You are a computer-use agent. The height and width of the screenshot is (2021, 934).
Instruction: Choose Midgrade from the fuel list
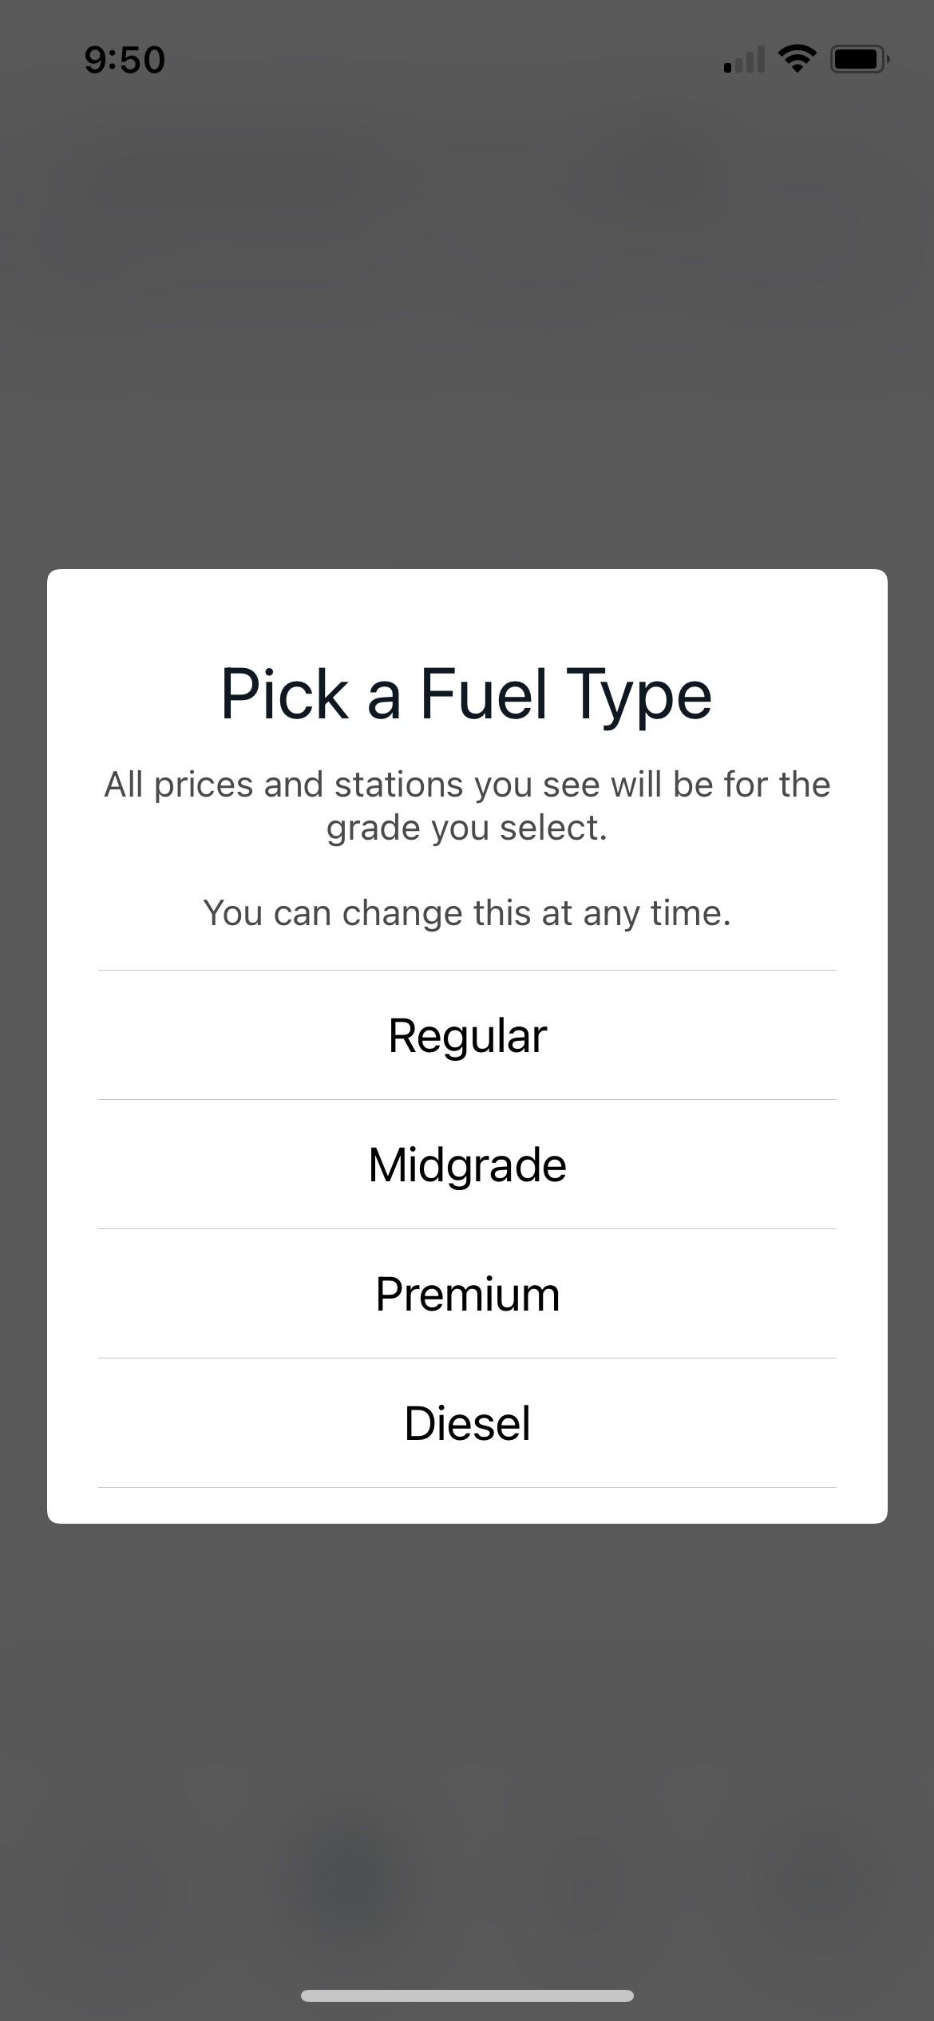coord(467,1165)
